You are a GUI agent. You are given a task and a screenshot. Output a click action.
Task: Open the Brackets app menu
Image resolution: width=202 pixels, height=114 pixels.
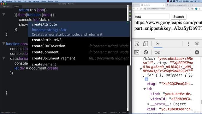point(9,1)
